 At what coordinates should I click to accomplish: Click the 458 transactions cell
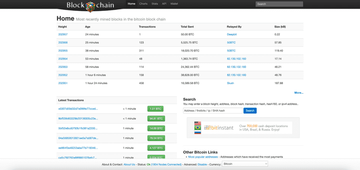point(141,83)
